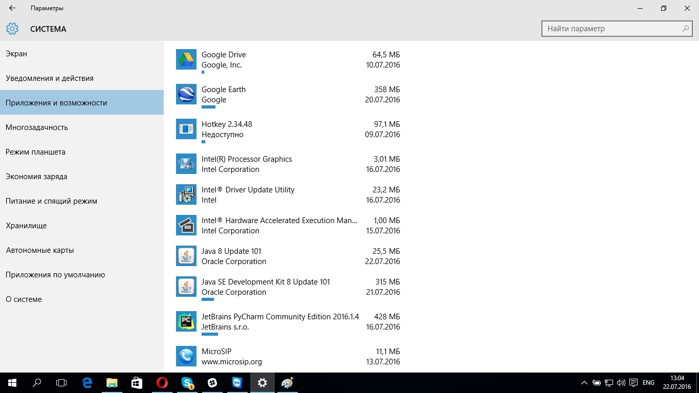Click the Intel Driver Update Utility icon
Screen dimensions: 699x393
(x=186, y=194)
